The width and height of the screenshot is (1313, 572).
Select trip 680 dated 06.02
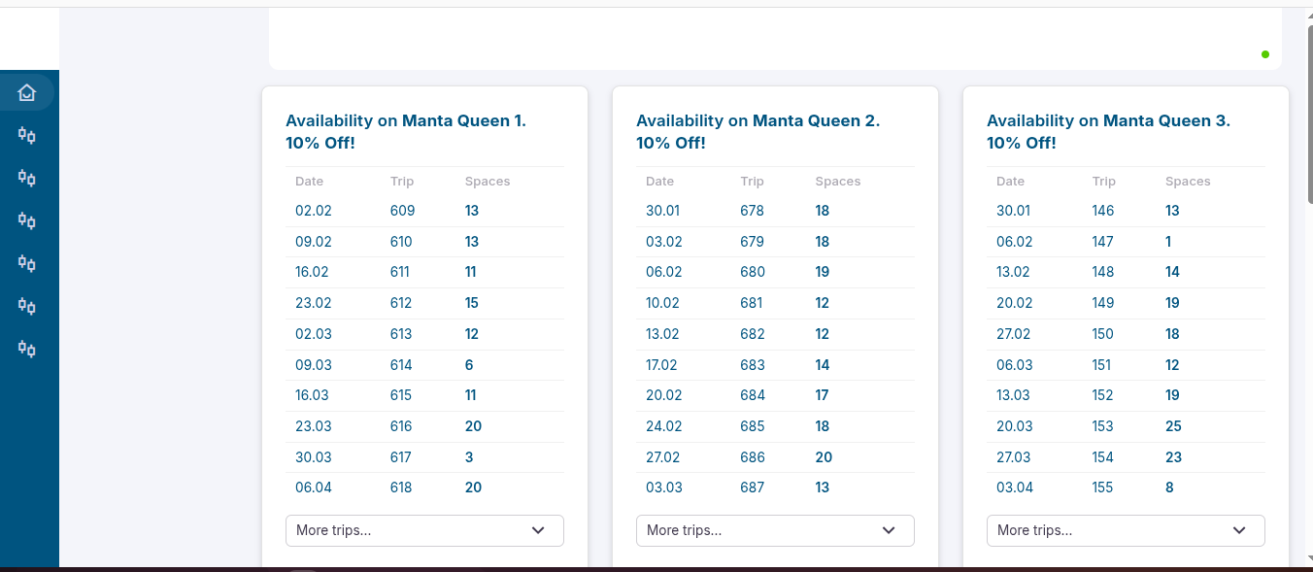click(752, 272)
